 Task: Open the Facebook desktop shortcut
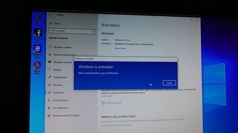click(x=38, y=34)
